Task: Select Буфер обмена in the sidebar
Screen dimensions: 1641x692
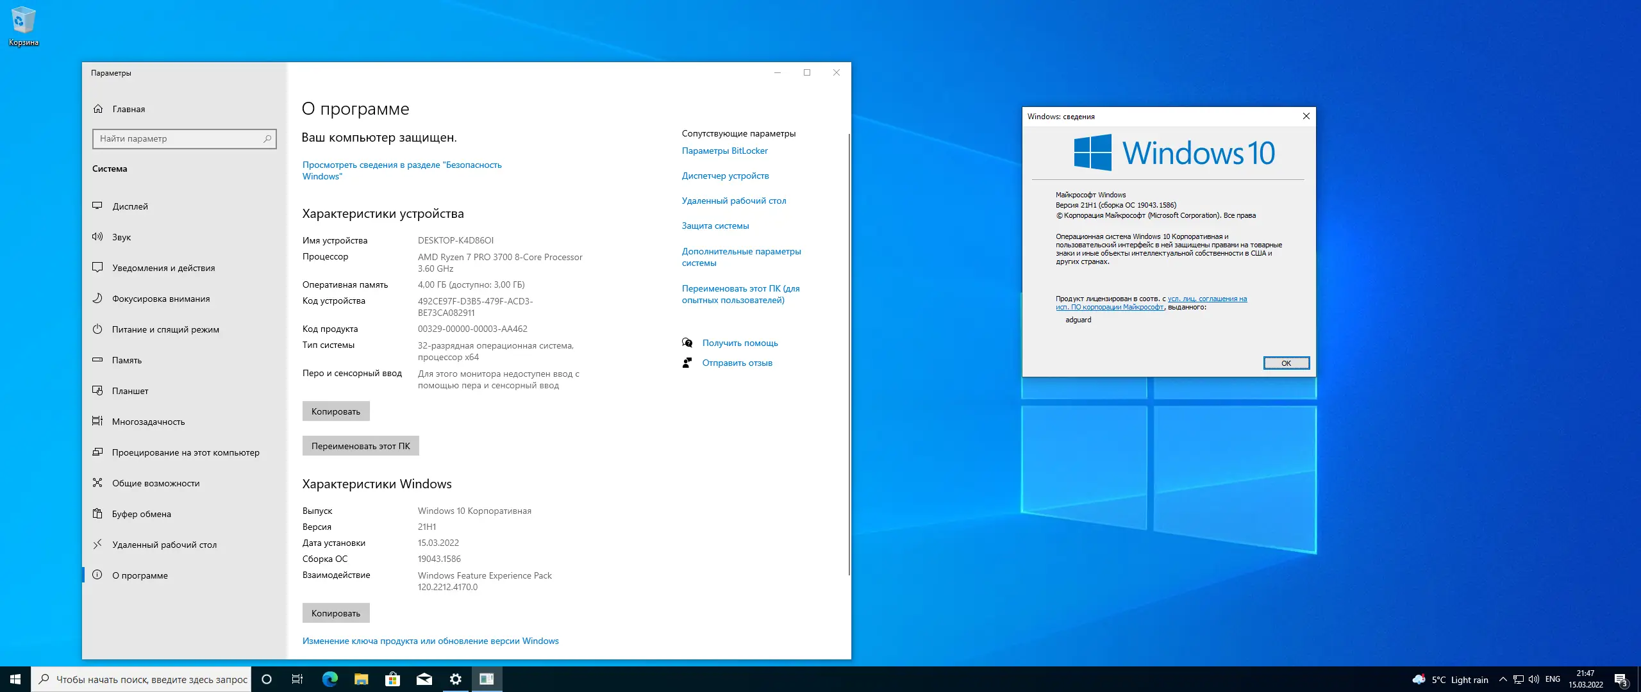Action: pyautogui.click(x=142, y=514)
